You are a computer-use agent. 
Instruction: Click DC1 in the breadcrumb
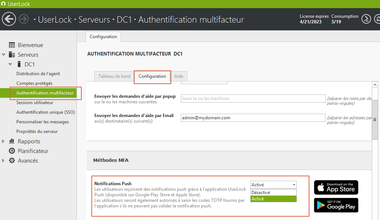124,20
